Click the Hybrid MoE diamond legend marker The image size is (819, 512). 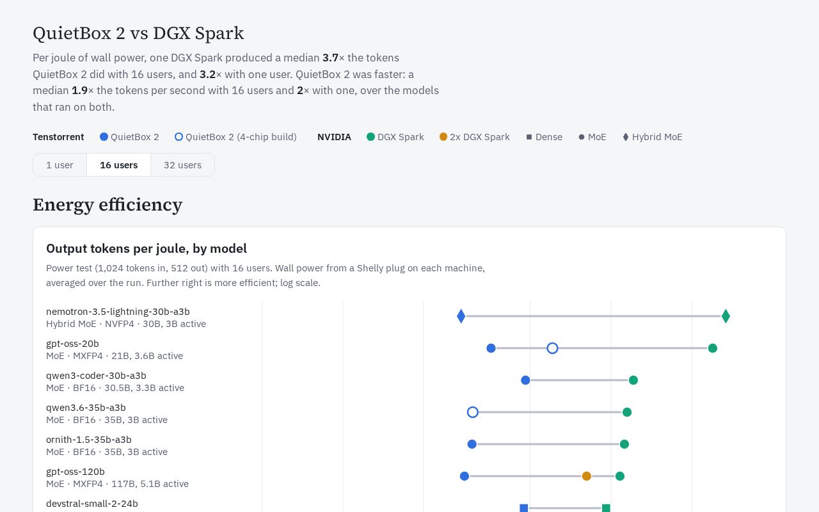click(626, 137)
